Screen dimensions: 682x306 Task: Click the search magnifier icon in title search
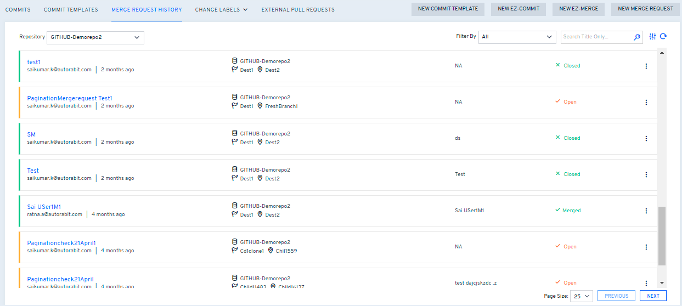pos(637,37)
